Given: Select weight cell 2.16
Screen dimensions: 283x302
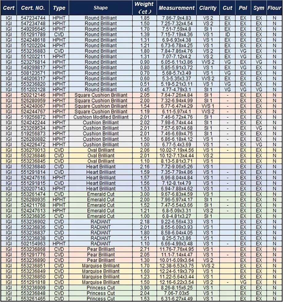Looking at the screenshot, I should [x=145, y=167].
